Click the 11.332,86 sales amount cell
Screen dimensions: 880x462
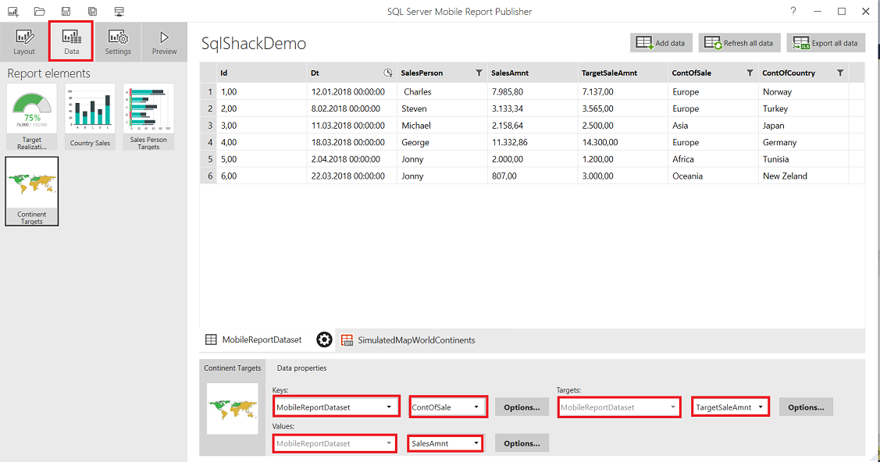click(533, 142)
